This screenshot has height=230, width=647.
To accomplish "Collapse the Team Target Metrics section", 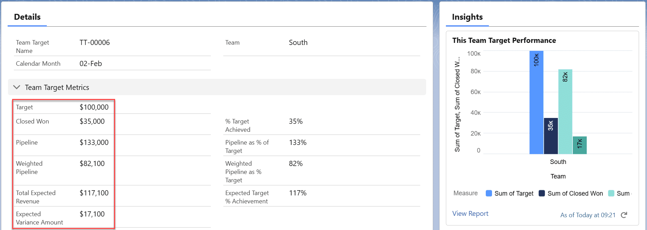I will [x=17, y=87].
